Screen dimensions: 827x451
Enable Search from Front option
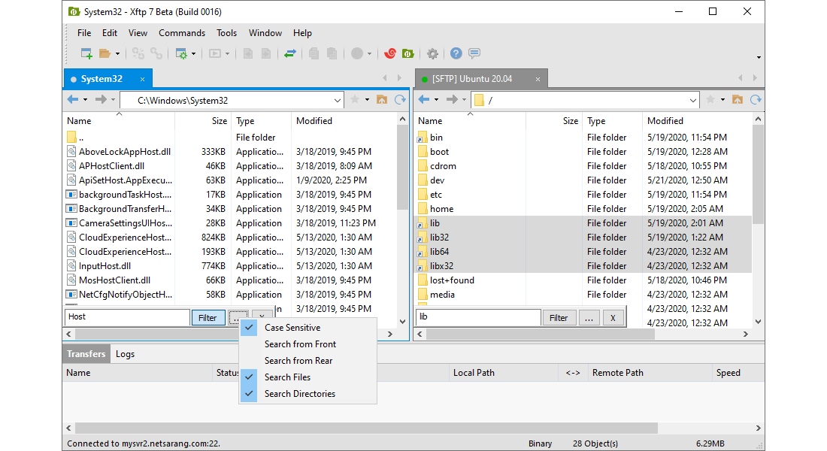308,344
